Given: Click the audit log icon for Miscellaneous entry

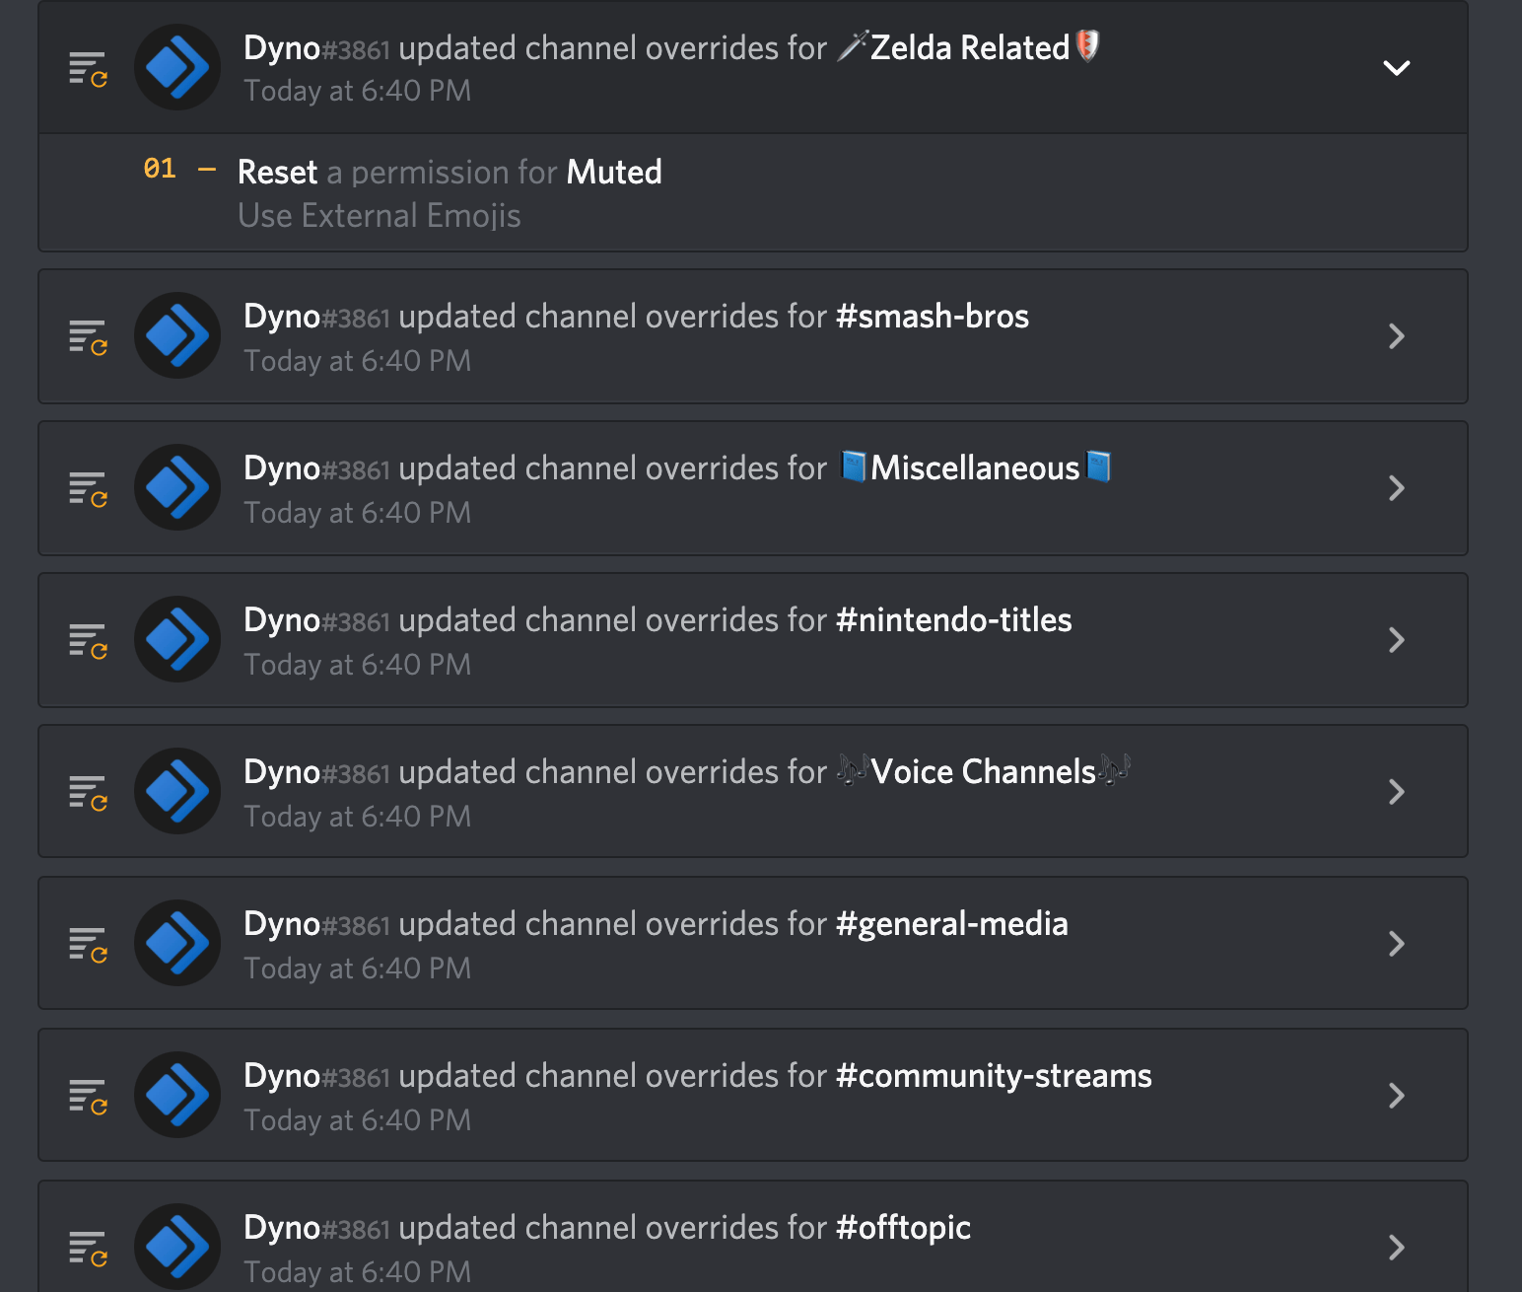Looking at the screenshot, I should [89, 488].
